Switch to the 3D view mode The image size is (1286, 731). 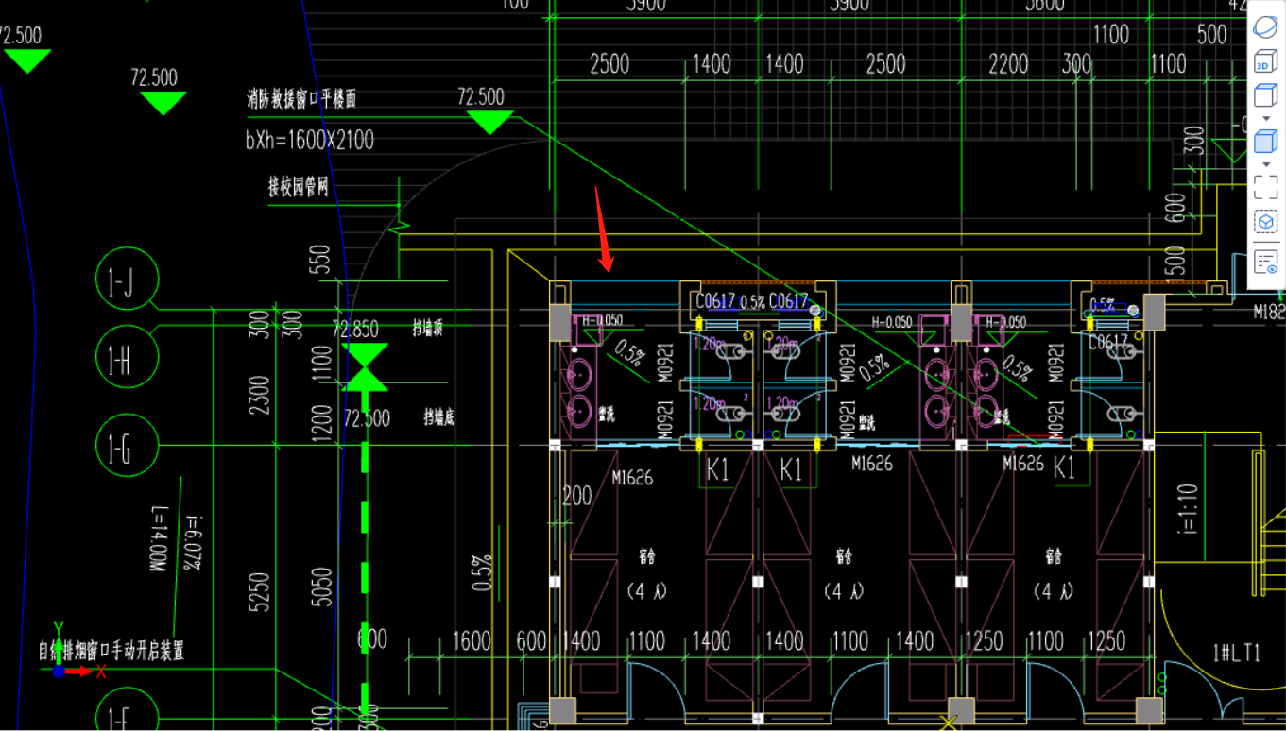tap(1264, 62)
